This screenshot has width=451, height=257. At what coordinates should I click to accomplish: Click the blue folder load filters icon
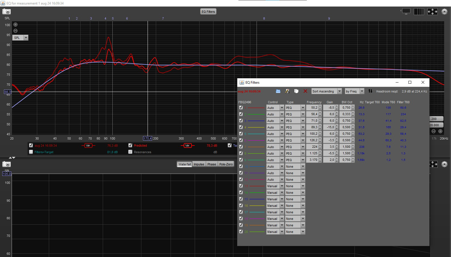(278, 91)
